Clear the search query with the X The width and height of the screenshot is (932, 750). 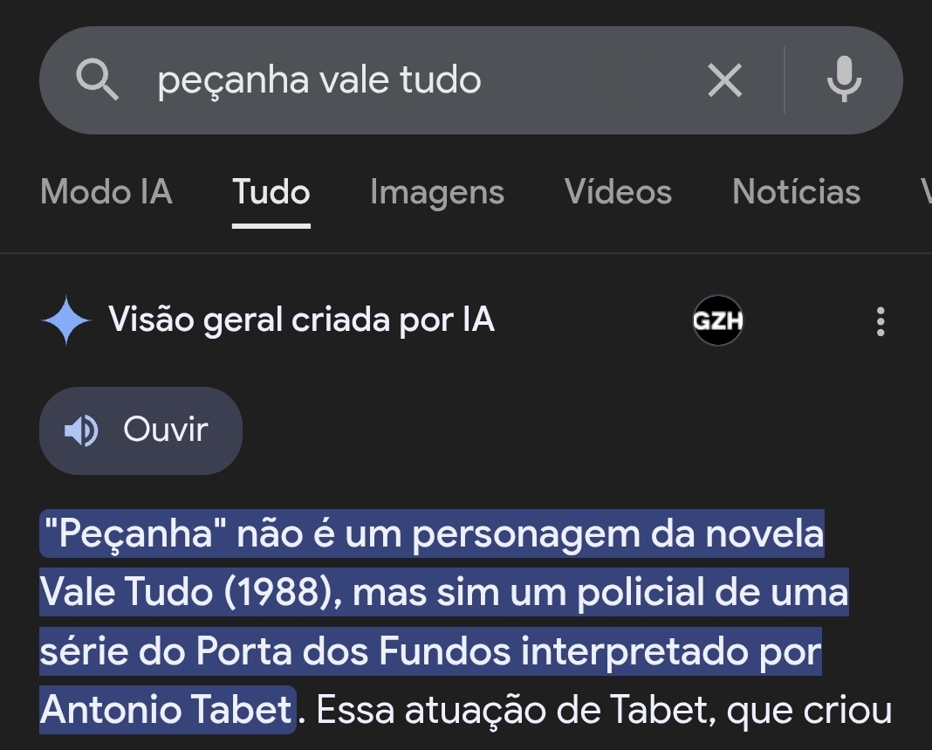click(x=724, y=81)
